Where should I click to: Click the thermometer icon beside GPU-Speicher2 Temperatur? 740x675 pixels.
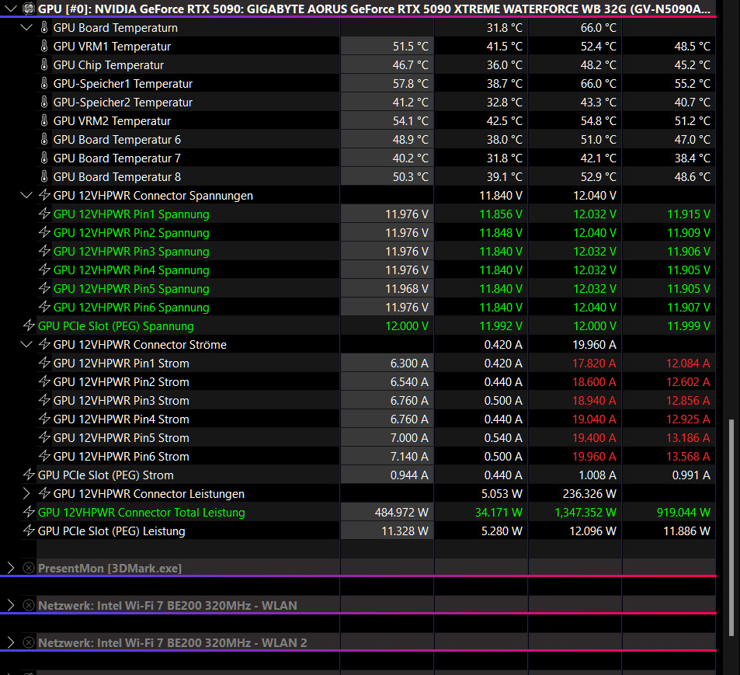[44, 102]
